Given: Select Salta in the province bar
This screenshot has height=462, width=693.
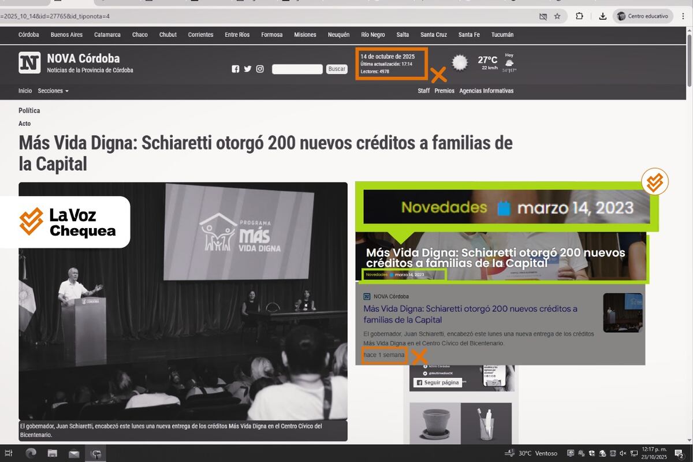Looking at the screenshot, I should point(403,35).
